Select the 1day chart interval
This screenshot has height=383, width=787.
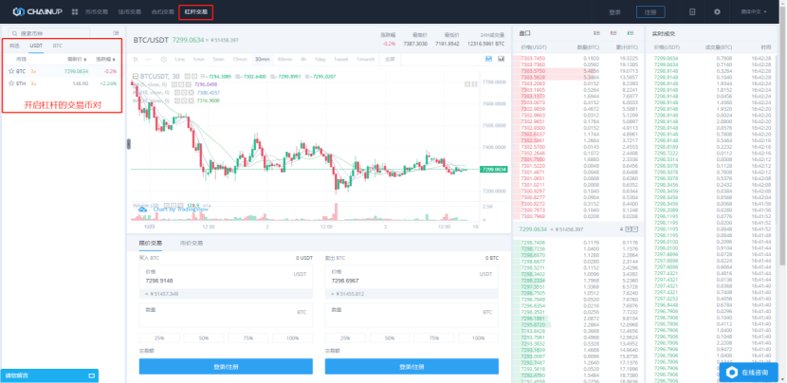[x=320, y=59]
